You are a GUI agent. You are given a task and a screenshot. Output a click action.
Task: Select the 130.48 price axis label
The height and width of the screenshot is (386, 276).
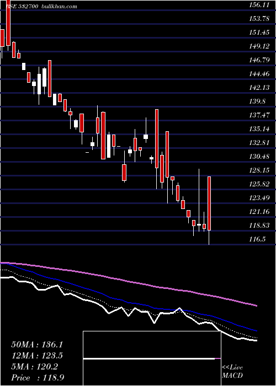click(259, 157)
